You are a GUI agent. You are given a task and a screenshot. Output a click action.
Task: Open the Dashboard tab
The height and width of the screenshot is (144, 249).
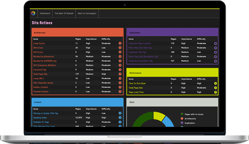pyautogui.click(x=45, y=13)
